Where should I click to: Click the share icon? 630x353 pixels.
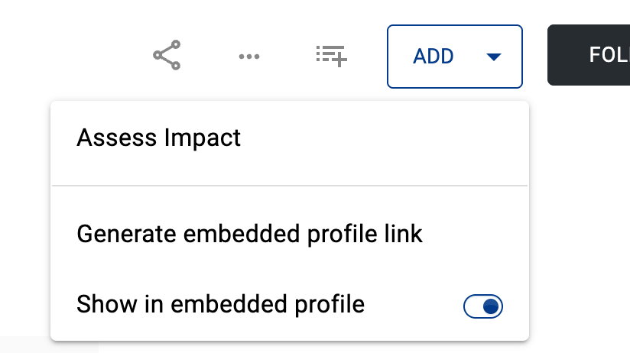(x=167, y=56)
